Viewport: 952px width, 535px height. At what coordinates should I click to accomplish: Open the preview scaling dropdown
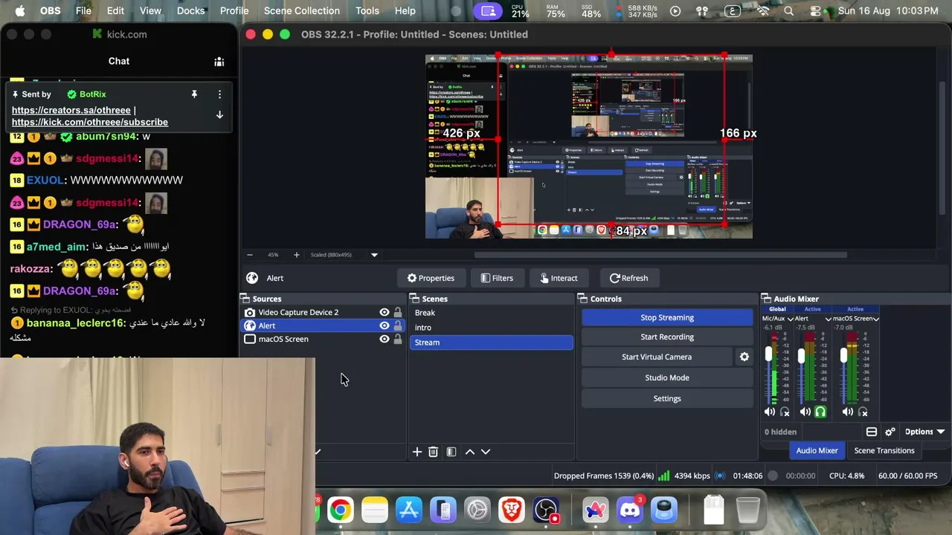[x=374, y=255]
